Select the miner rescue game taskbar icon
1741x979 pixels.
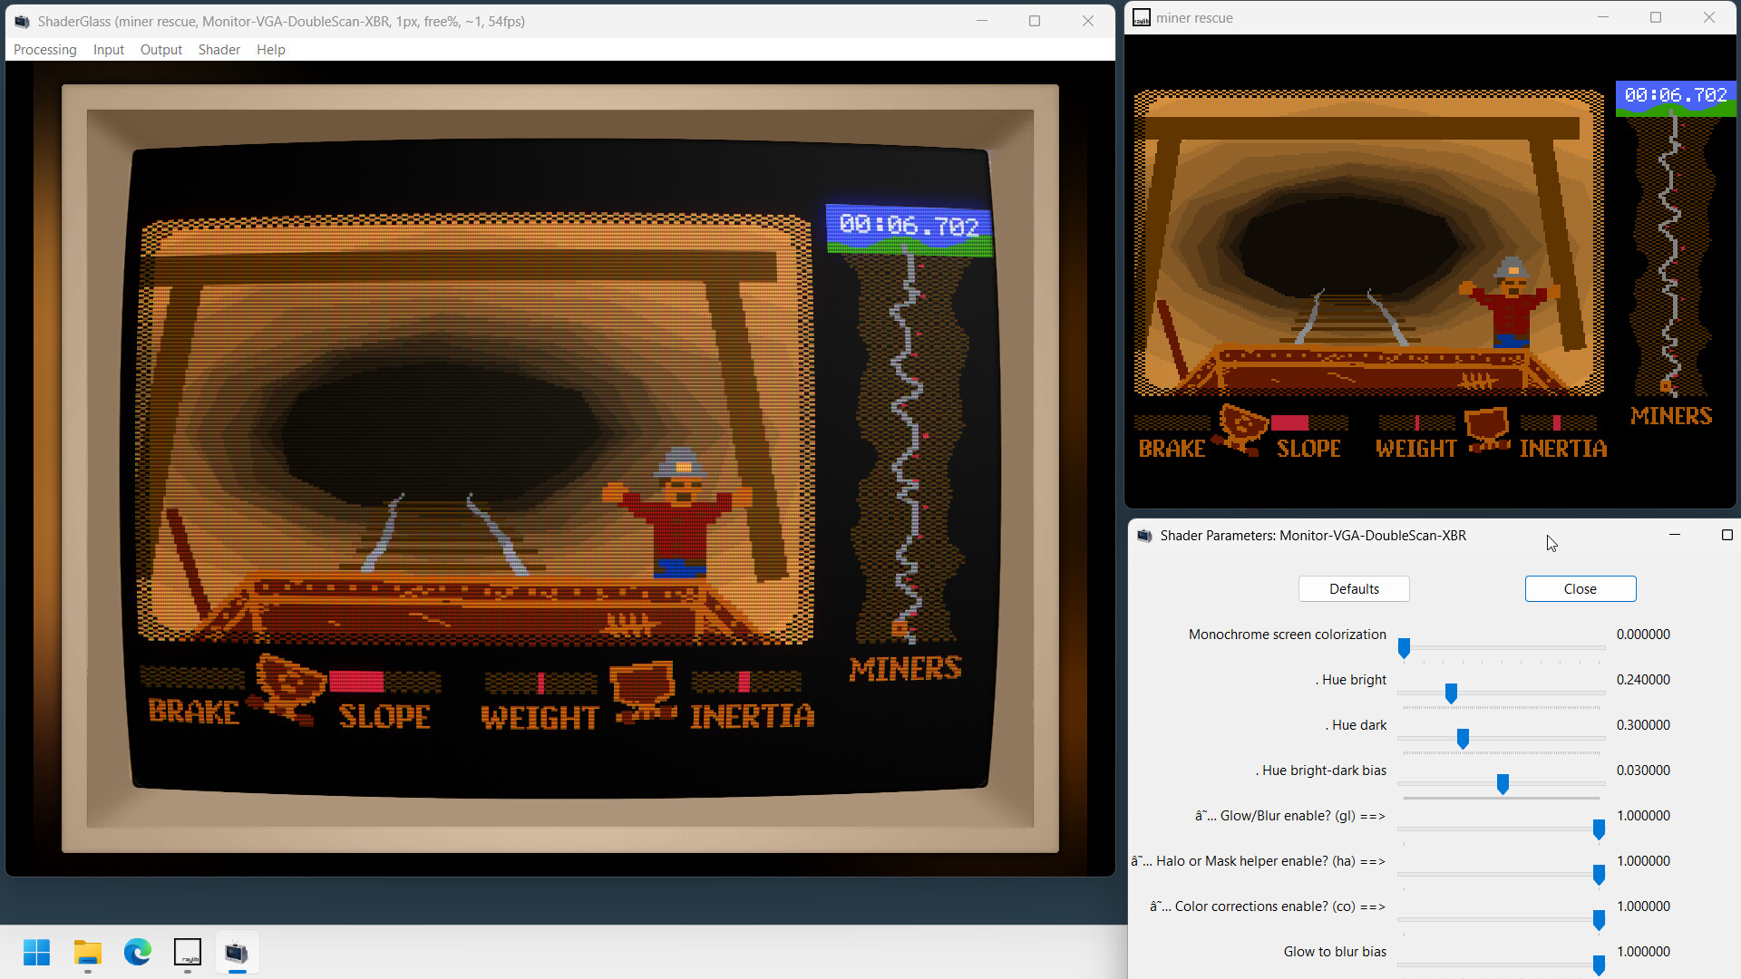click(187, 953)
